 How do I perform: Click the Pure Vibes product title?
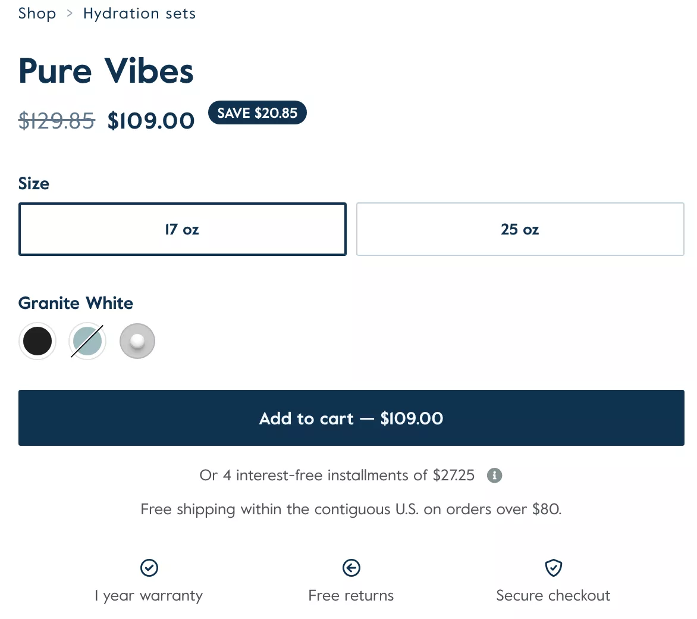pyautogui.click(x=106, y=71)
